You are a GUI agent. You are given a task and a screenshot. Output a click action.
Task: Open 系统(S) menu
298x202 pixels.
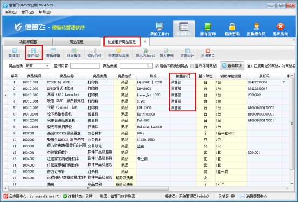click(x=11, y=12)
